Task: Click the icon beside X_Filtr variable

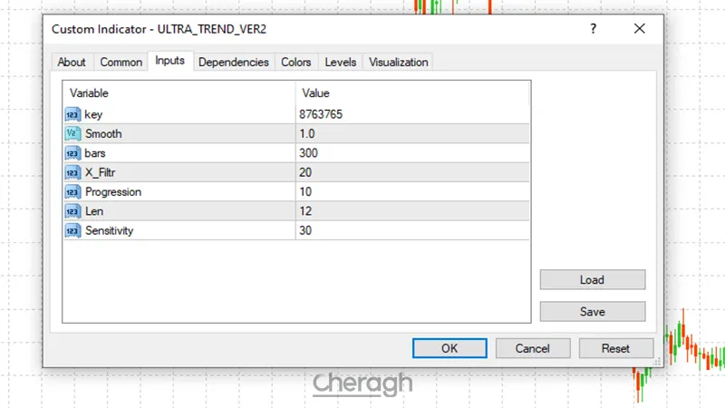Action: coord(72,172)
